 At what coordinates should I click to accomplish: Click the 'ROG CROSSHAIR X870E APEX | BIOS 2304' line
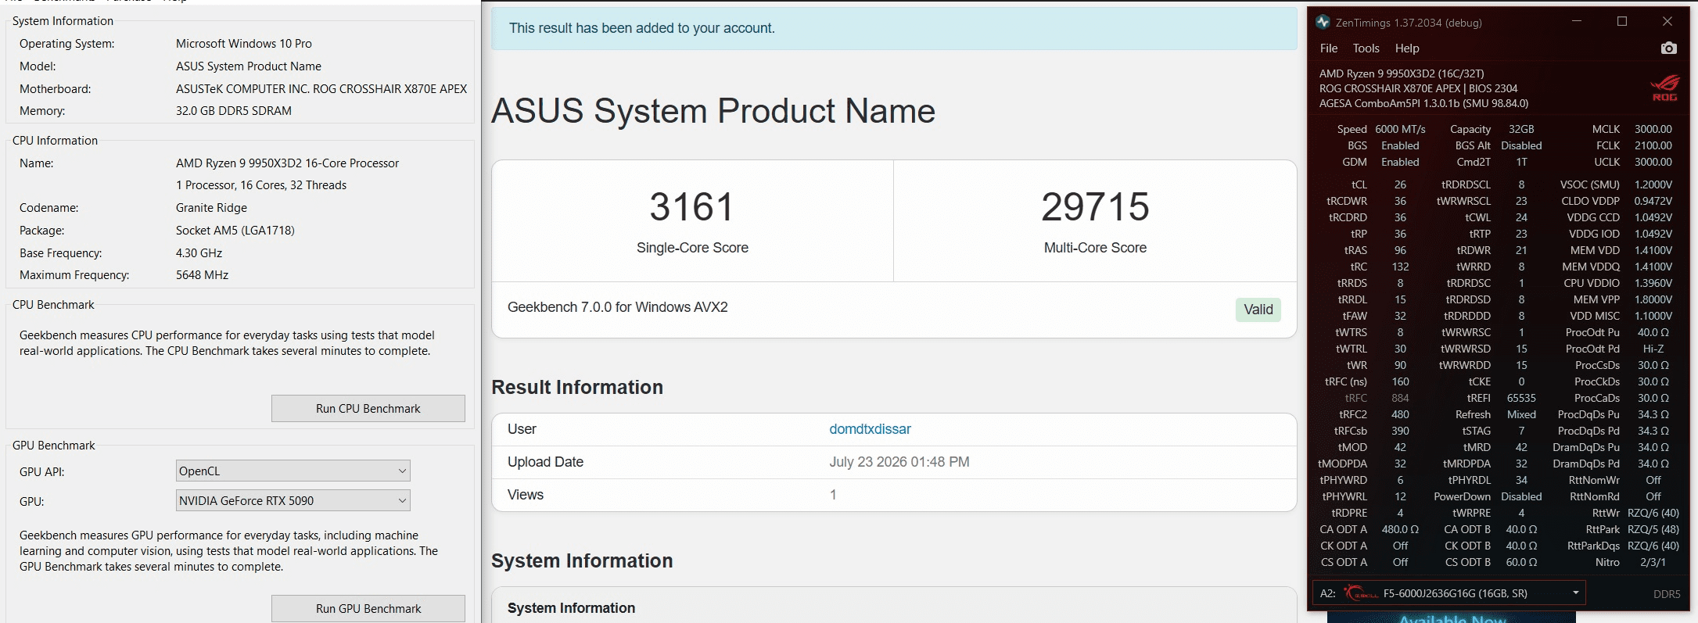pyautogui.click(x=1419, y=88)
